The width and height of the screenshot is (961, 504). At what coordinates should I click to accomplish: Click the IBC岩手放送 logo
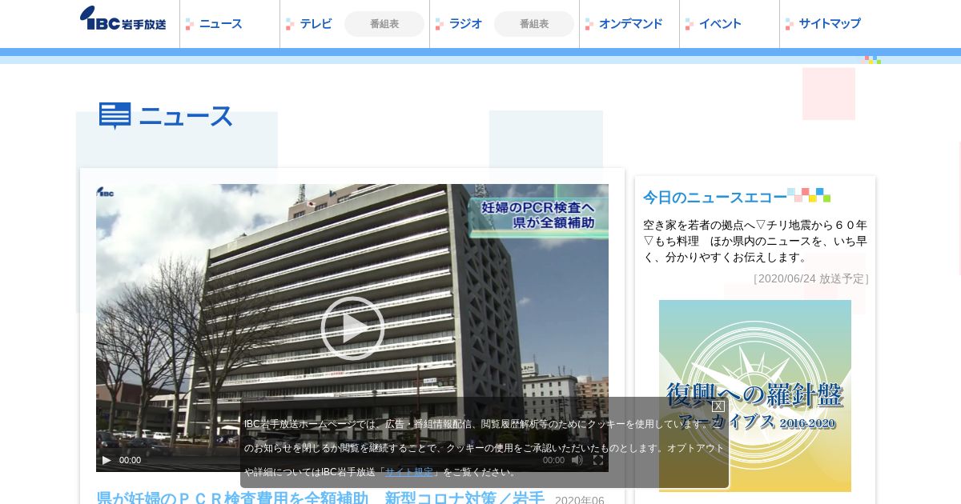coord(123,18)
